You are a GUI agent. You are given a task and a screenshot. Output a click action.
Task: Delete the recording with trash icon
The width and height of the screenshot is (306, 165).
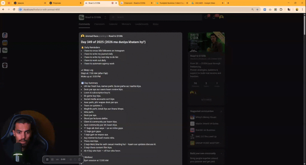coord(79,159)
